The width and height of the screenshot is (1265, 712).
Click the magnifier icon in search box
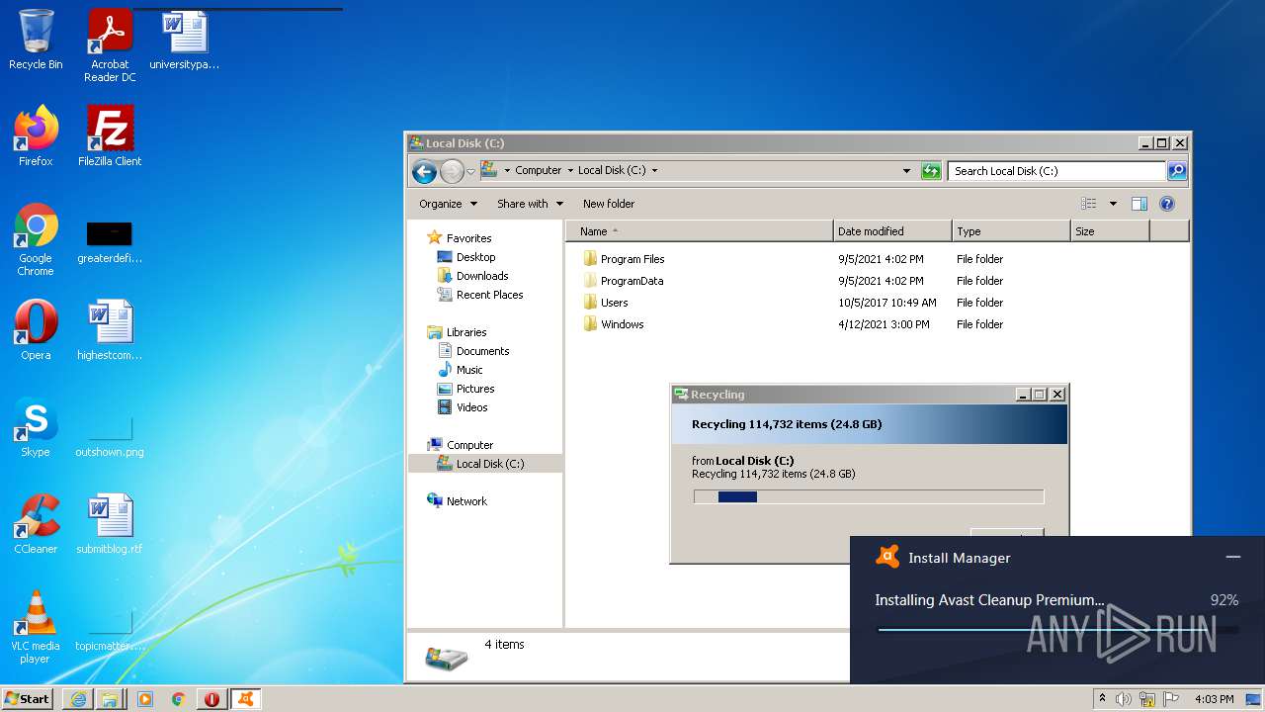[x=1176, y=171]
